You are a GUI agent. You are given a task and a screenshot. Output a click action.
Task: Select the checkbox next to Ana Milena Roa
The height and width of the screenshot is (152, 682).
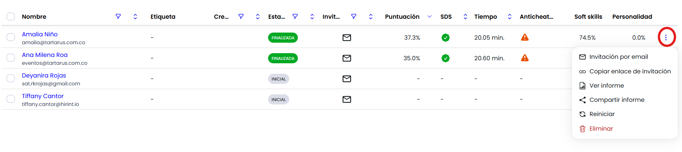click(x=11, y=58)
